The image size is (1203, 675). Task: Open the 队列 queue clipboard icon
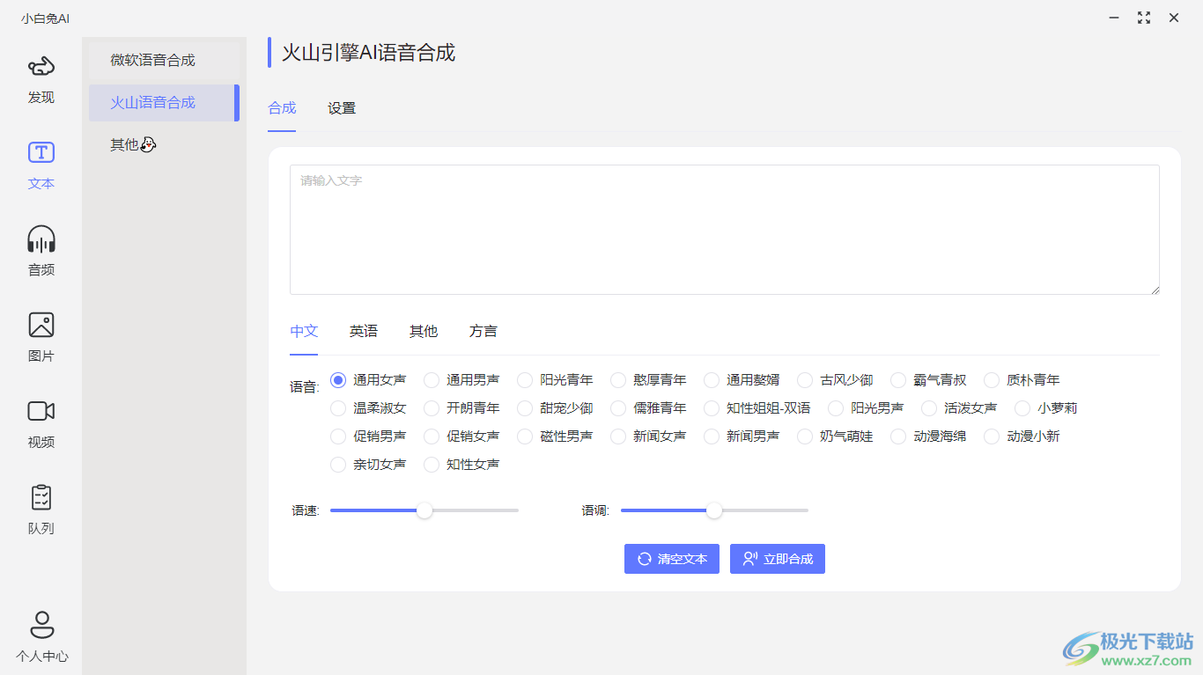(x=41, y=497)
